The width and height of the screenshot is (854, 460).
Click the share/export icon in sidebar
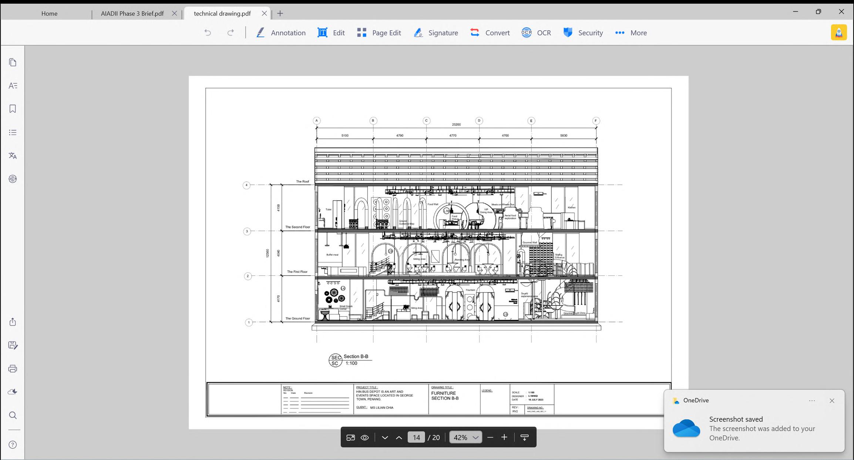click(13, 322)
